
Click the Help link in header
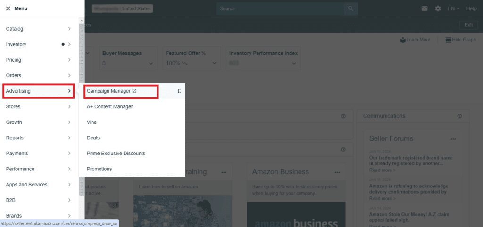[471, 8]
